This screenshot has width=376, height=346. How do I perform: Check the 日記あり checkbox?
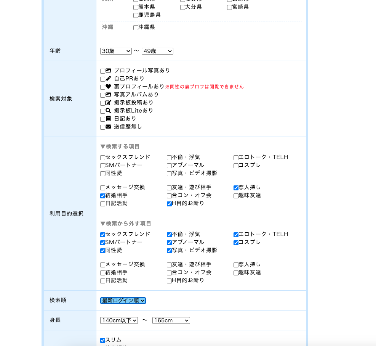[102, 119]
